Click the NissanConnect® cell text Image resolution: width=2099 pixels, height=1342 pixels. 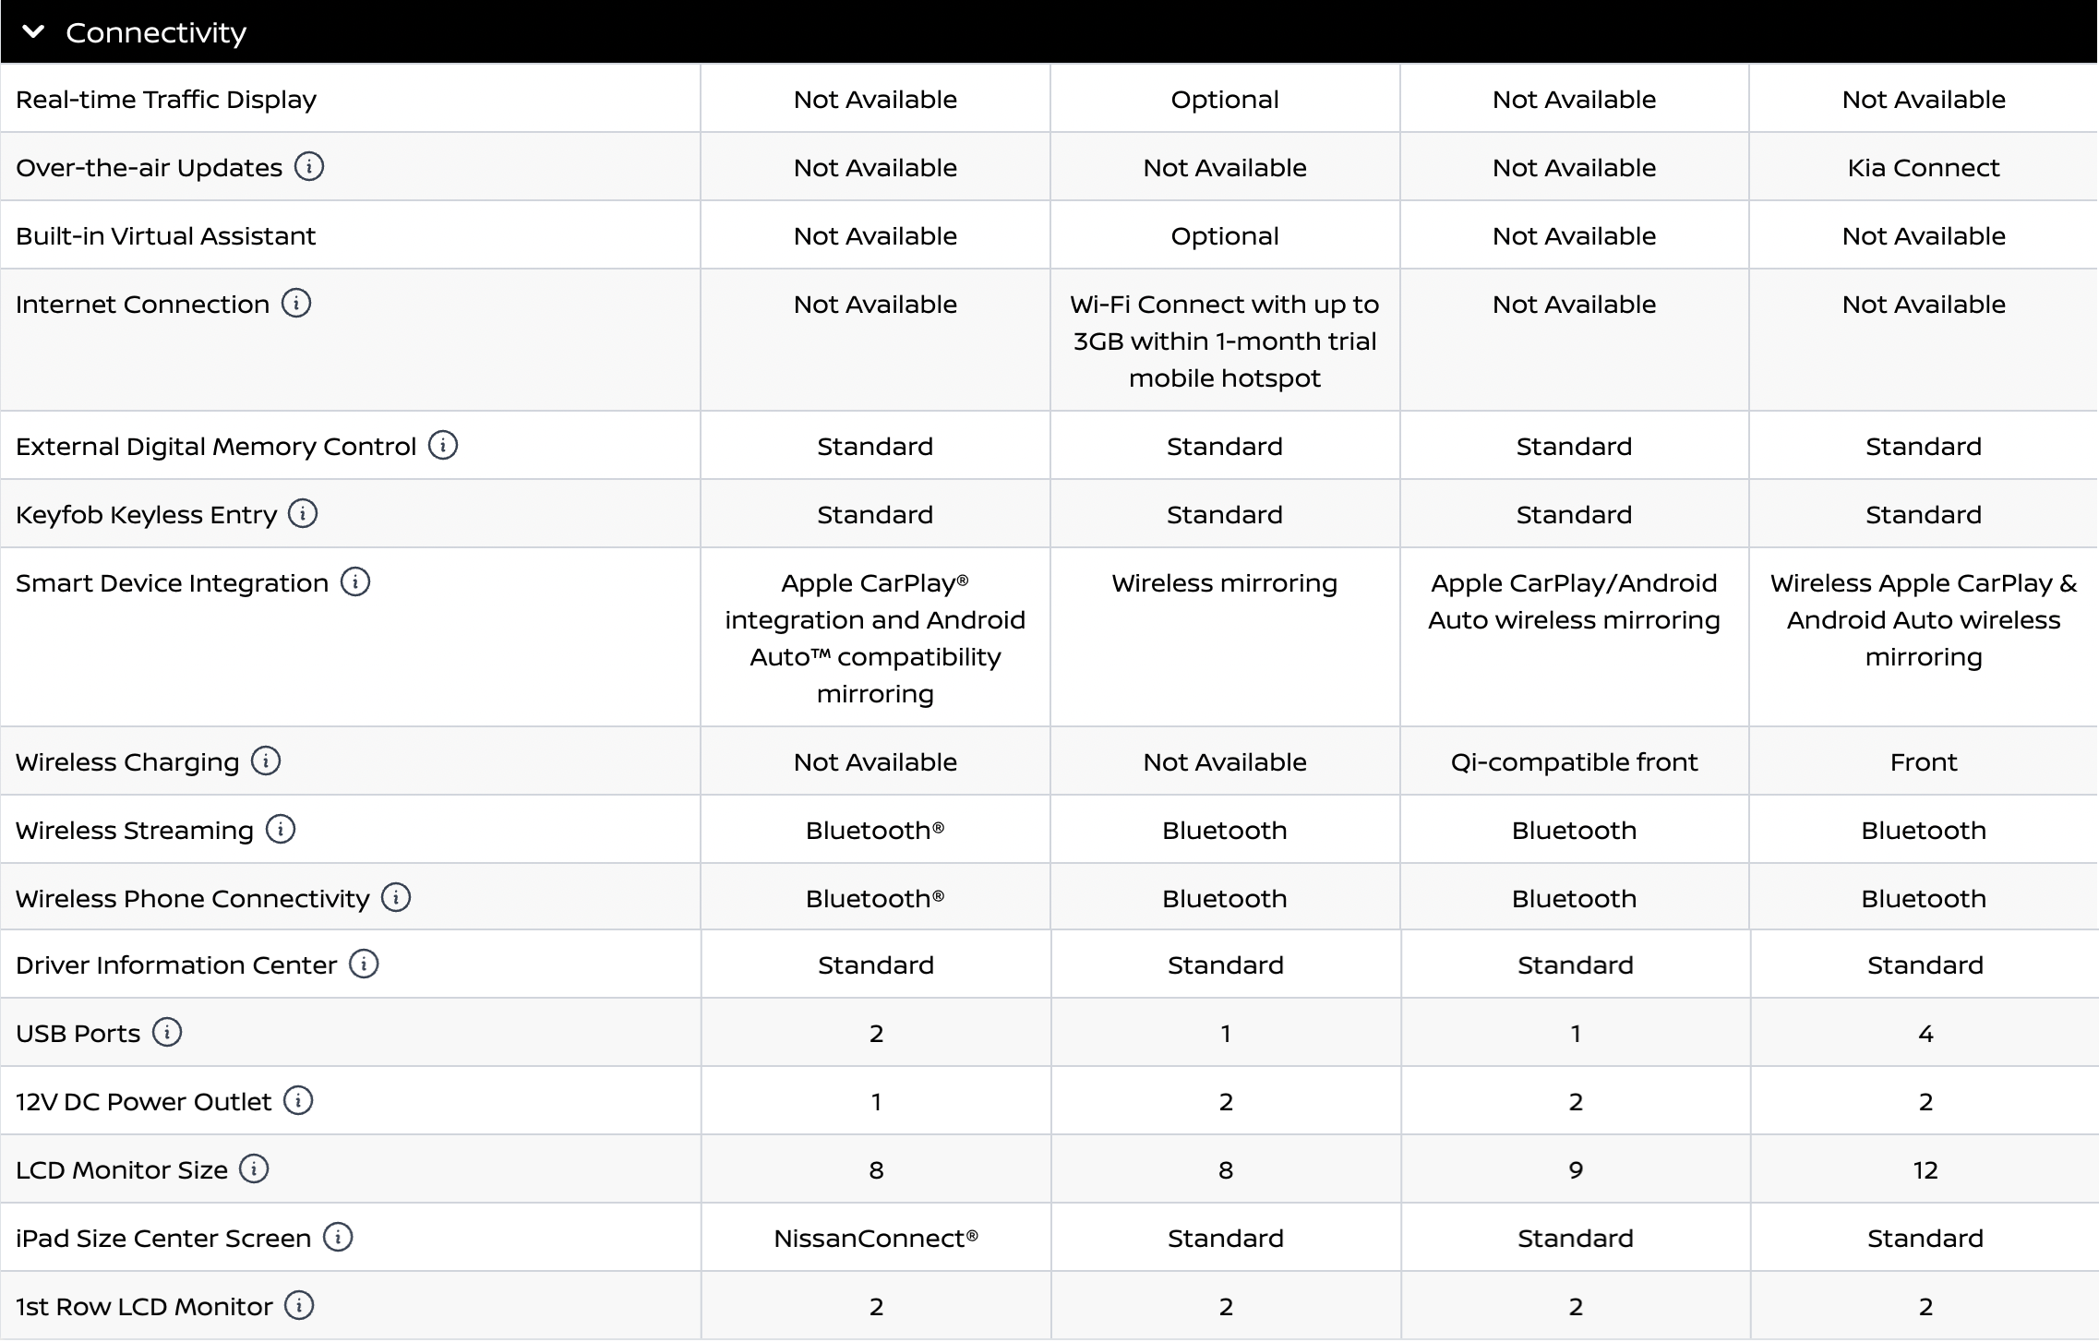pos(875,1239)
